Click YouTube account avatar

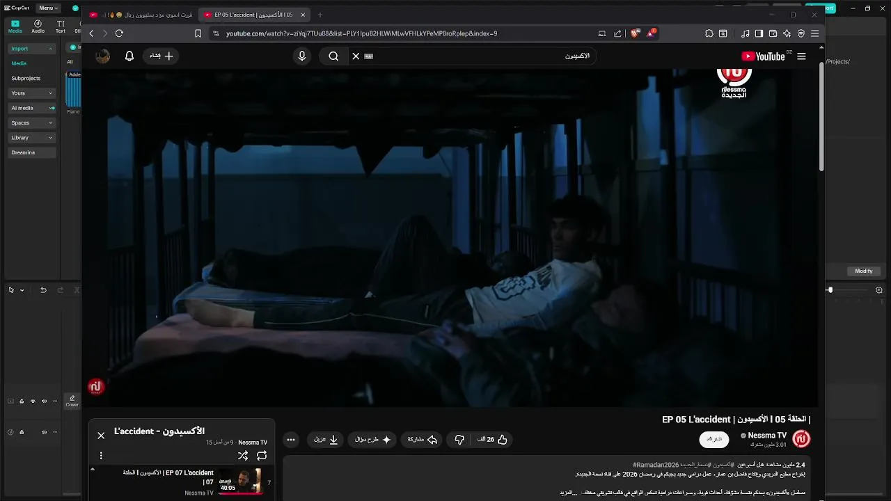[103, 56]
